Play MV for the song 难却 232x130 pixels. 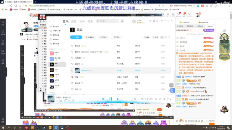coord(80,89)
